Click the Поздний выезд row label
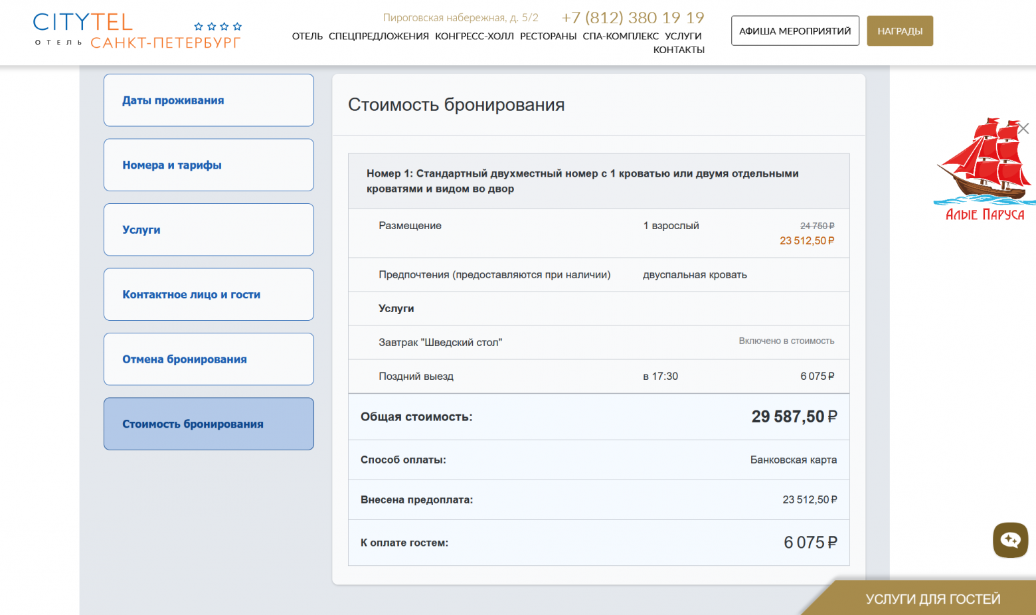1036x615 pixels. [x=416, y=377]
